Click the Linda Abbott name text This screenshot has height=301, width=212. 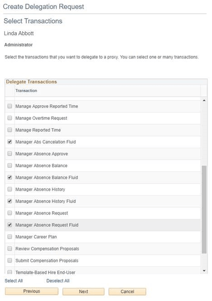click(x=19, y=34)
